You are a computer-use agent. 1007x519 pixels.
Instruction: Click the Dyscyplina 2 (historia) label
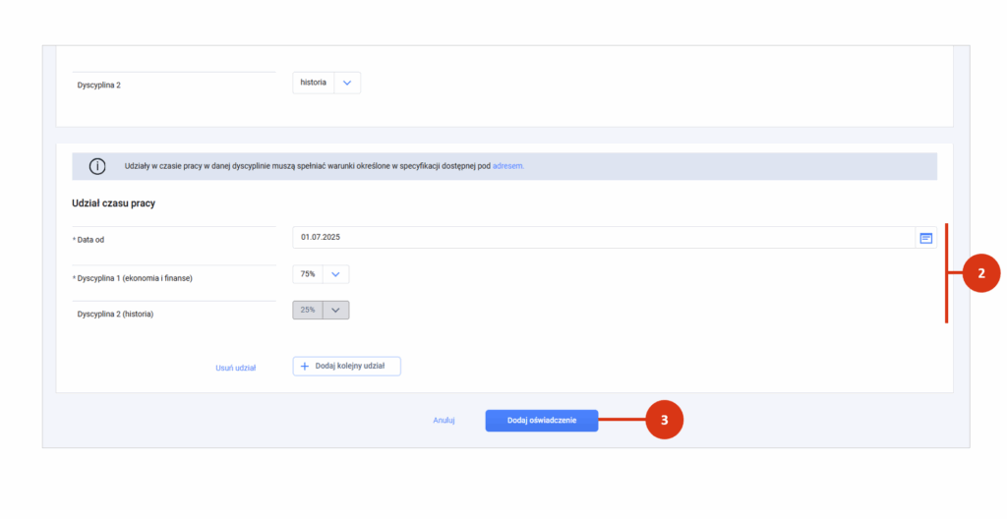116,315
